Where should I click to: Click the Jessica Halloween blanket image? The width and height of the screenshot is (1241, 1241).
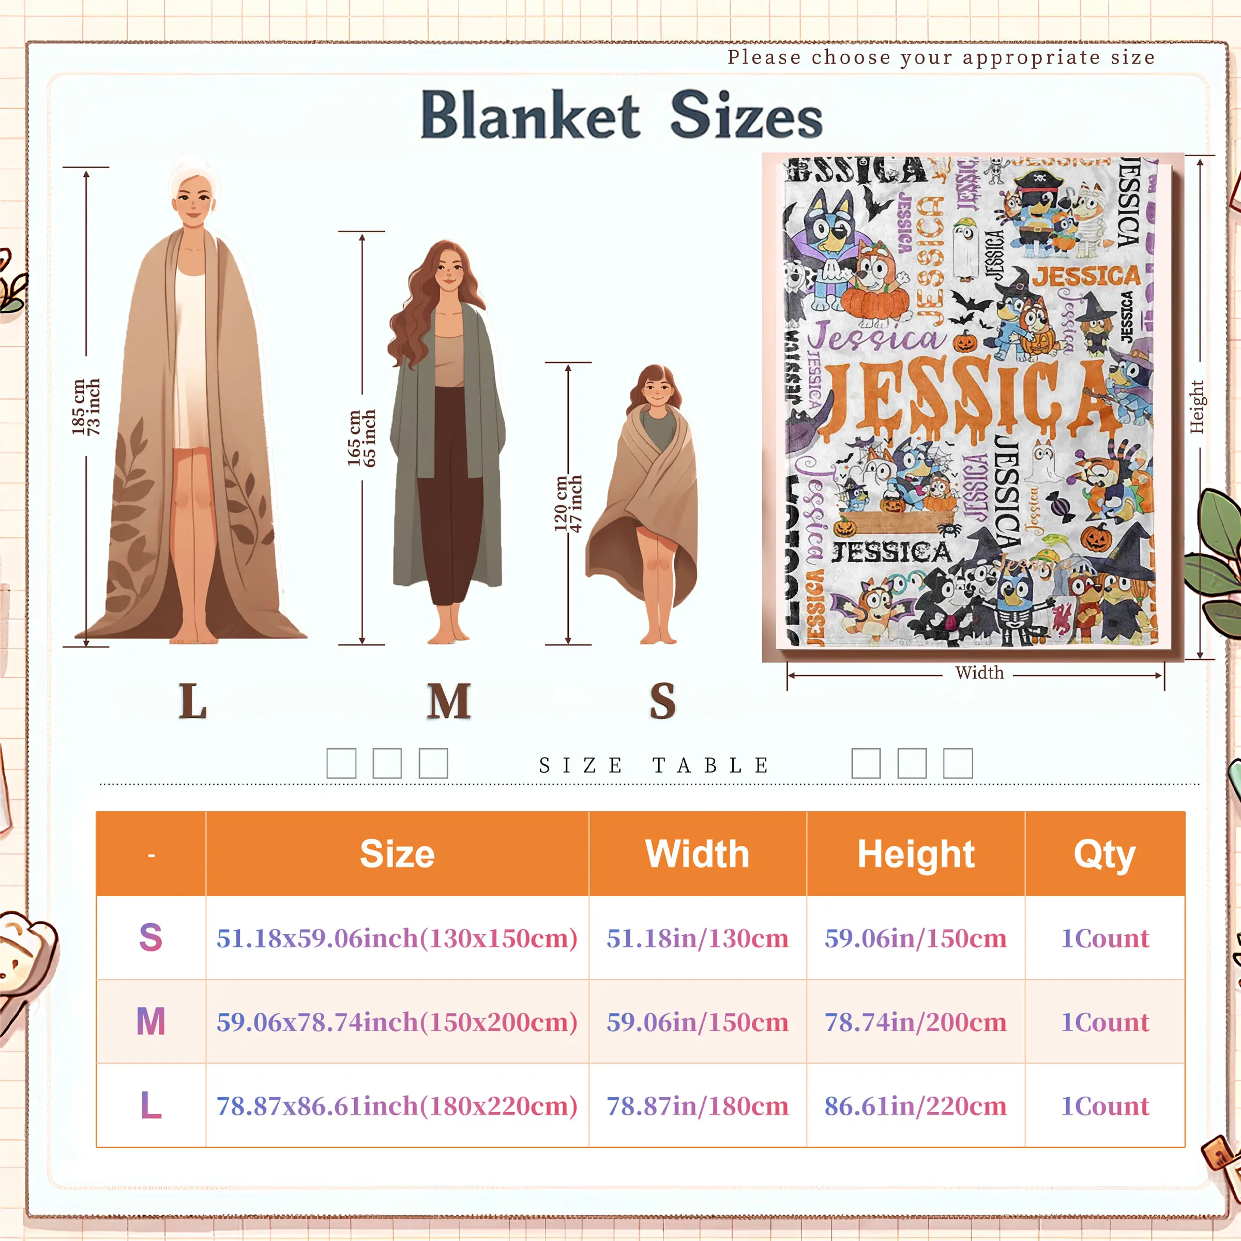pyautogui.click(x=973, y=406)
